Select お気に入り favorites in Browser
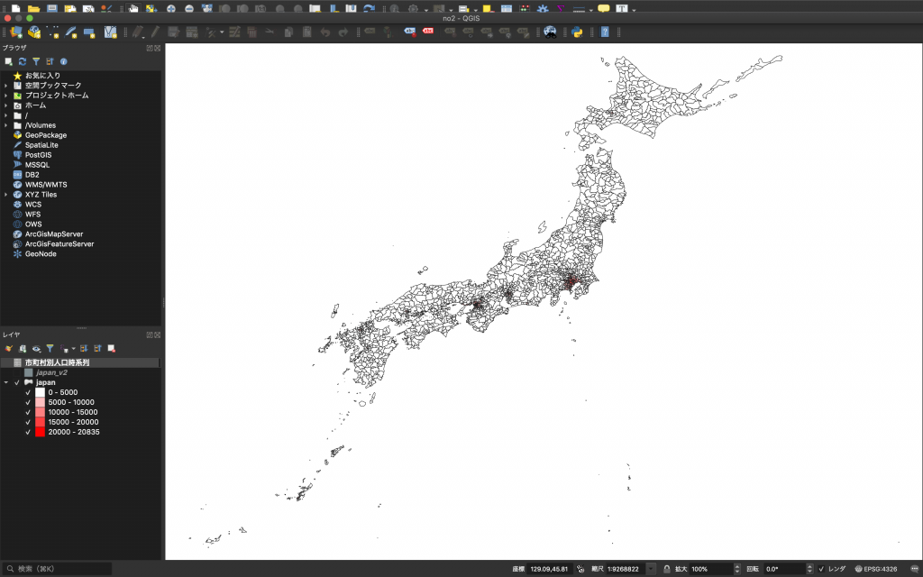The width and height of the screenshot is (923, 577). [42, 76]
